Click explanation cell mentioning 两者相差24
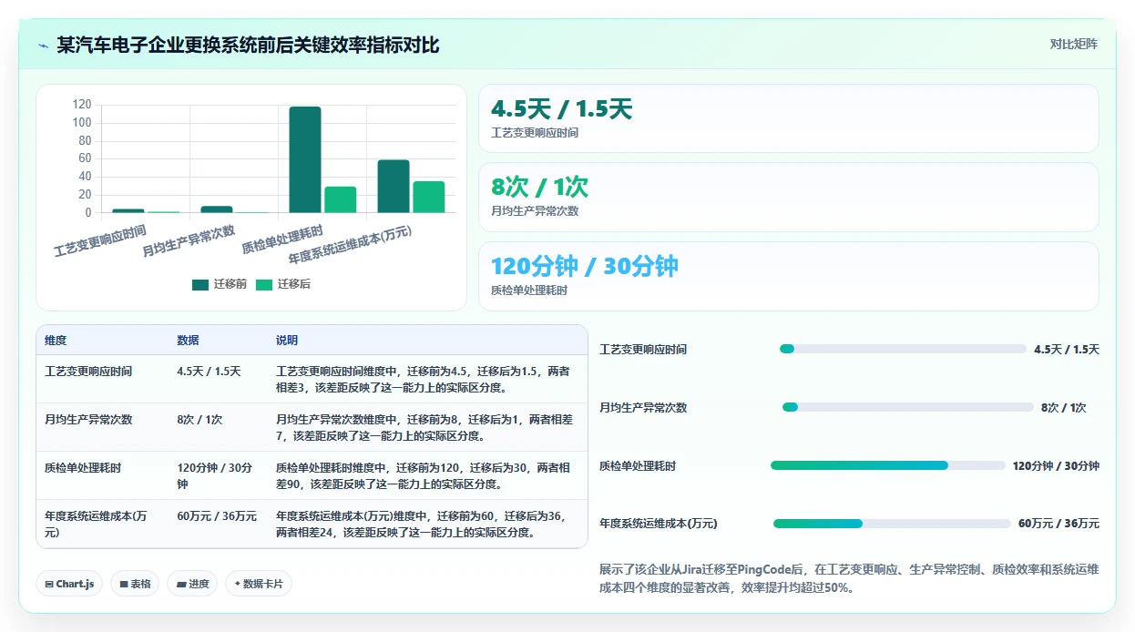1135x632 pixels. pyautogui.click(x=426, y=524)
